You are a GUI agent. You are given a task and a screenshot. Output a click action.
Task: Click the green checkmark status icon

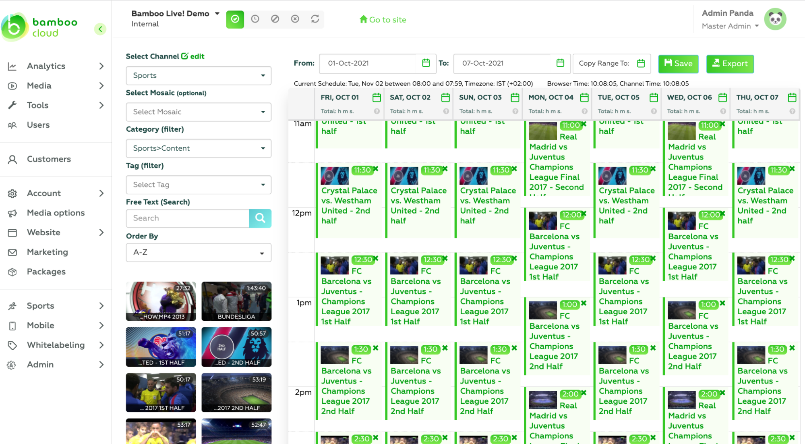235,19
